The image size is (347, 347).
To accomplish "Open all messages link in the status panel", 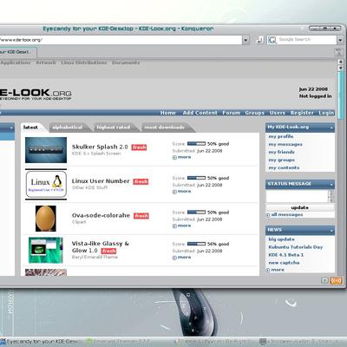I will point(285,214).
